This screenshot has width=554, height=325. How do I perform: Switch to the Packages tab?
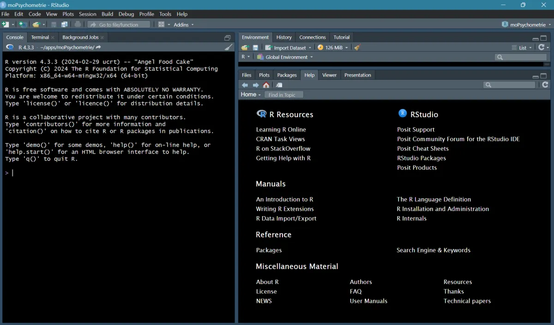(x=287, y=75)
